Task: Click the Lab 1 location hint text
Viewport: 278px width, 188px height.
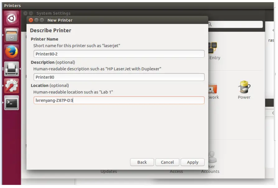Action: pyautogui.click(x=73, y=92)
